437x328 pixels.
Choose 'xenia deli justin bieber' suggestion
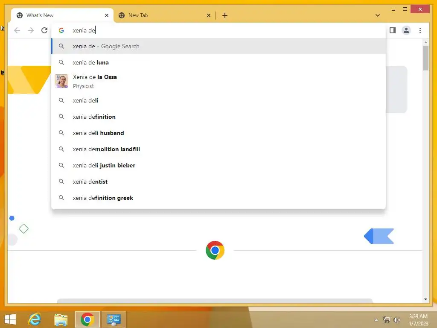219,165
